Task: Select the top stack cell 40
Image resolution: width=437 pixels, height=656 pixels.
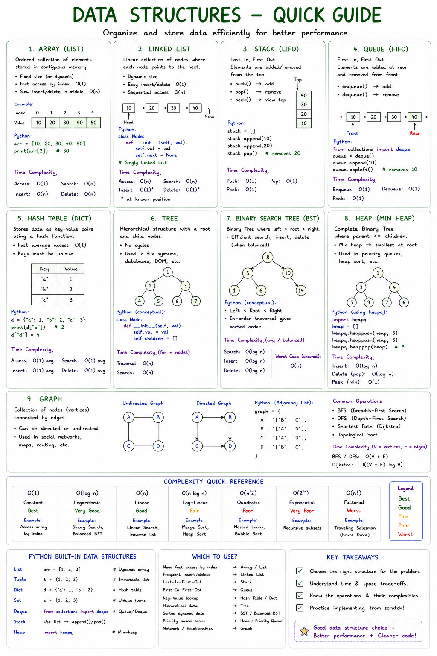Action: click(304, 95)
